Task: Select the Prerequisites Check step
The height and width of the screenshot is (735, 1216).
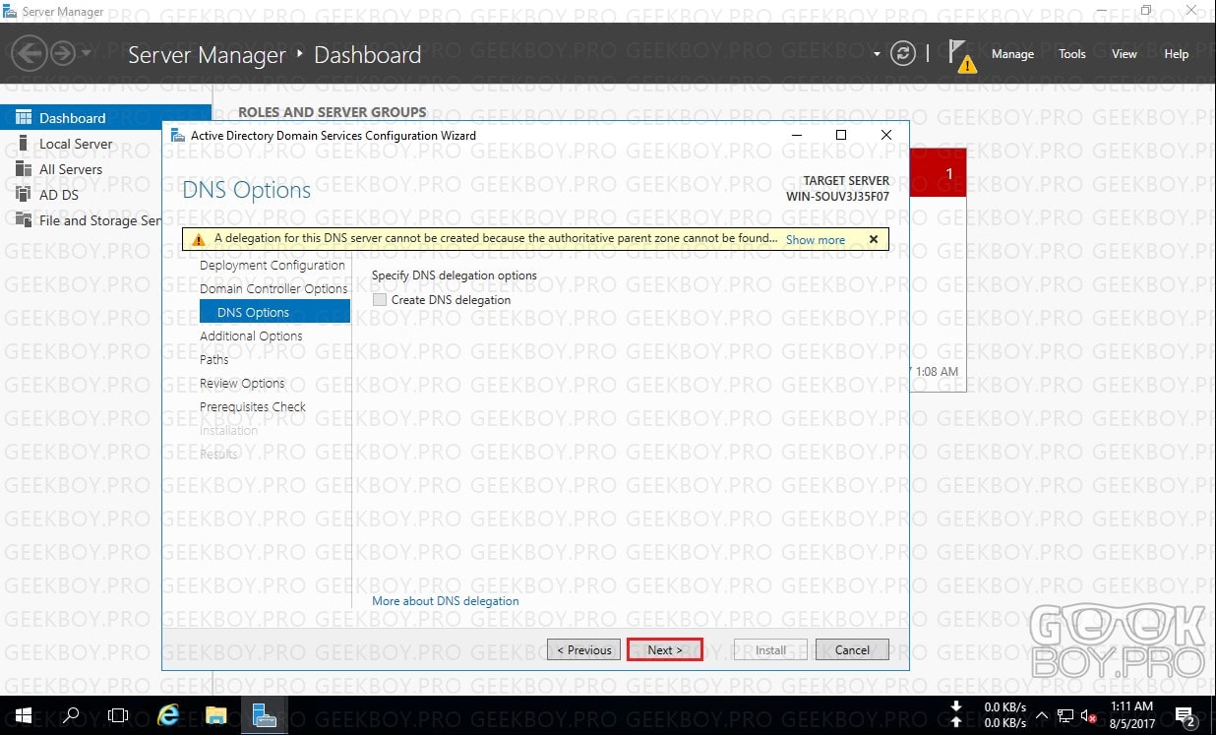Action: click(x=253, y=407)
